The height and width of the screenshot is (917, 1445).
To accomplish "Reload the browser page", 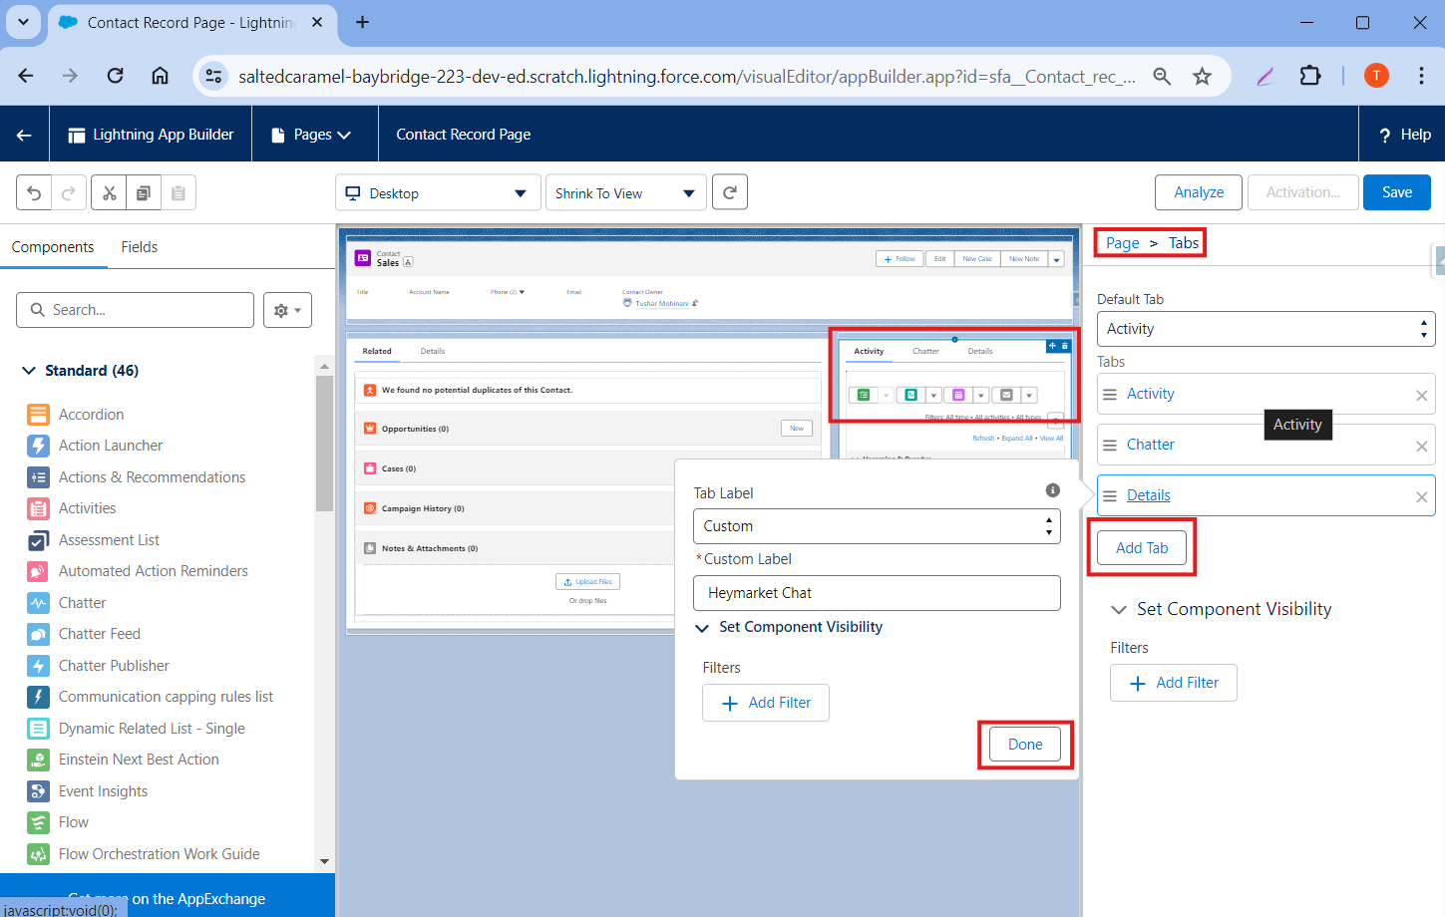I will (116, 76).
